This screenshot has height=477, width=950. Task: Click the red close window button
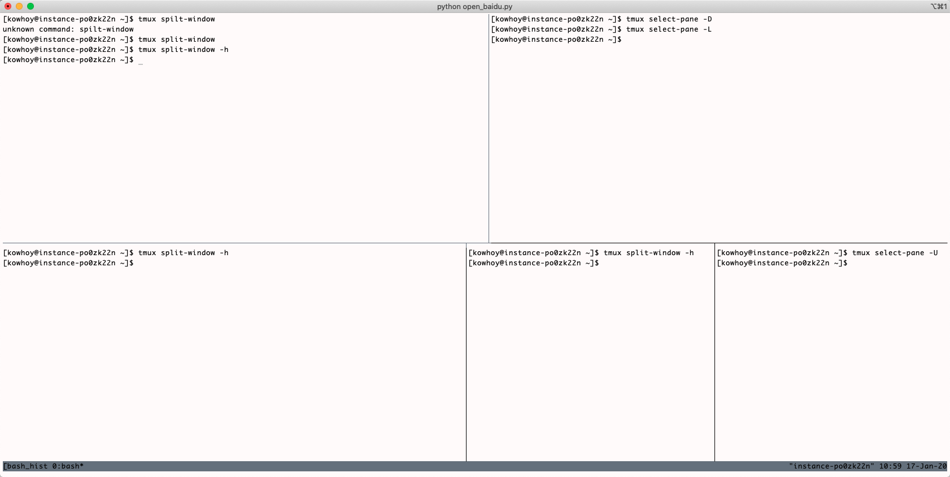pos(8,6)
